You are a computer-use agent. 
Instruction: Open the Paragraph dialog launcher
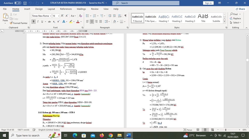point(128,28)
